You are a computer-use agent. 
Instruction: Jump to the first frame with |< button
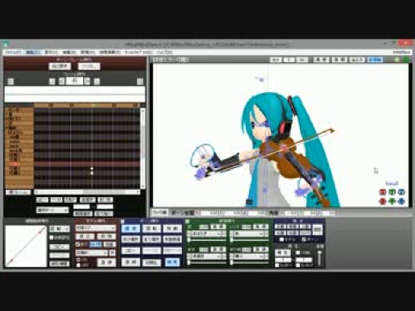[x=10, y=81]
